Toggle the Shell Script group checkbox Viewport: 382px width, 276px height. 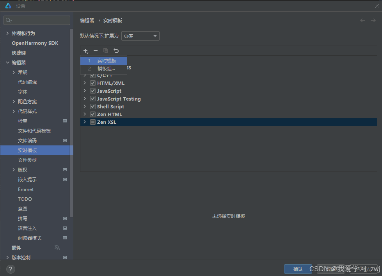pos(93,106)
